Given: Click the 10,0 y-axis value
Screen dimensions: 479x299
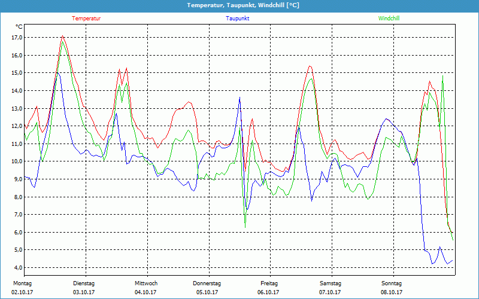Looking at the screenshot, I should pos(17,161).
